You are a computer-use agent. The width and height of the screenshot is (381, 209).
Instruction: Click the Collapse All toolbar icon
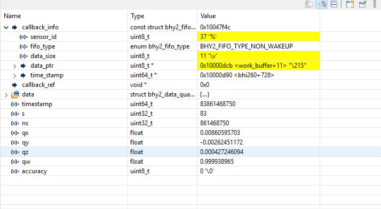[334, 4]
